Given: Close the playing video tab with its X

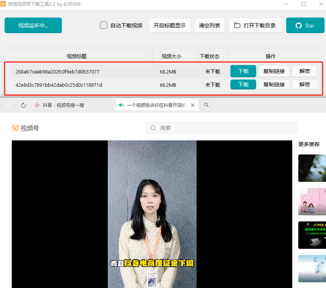Looking at the screenshot, I should pyautogui.click(x=192, y=105).
